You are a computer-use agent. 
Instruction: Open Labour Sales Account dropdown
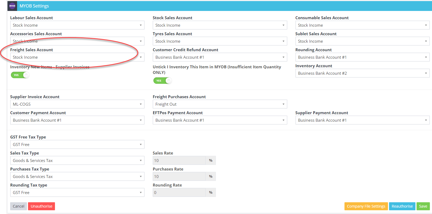[x=77, y=25]
